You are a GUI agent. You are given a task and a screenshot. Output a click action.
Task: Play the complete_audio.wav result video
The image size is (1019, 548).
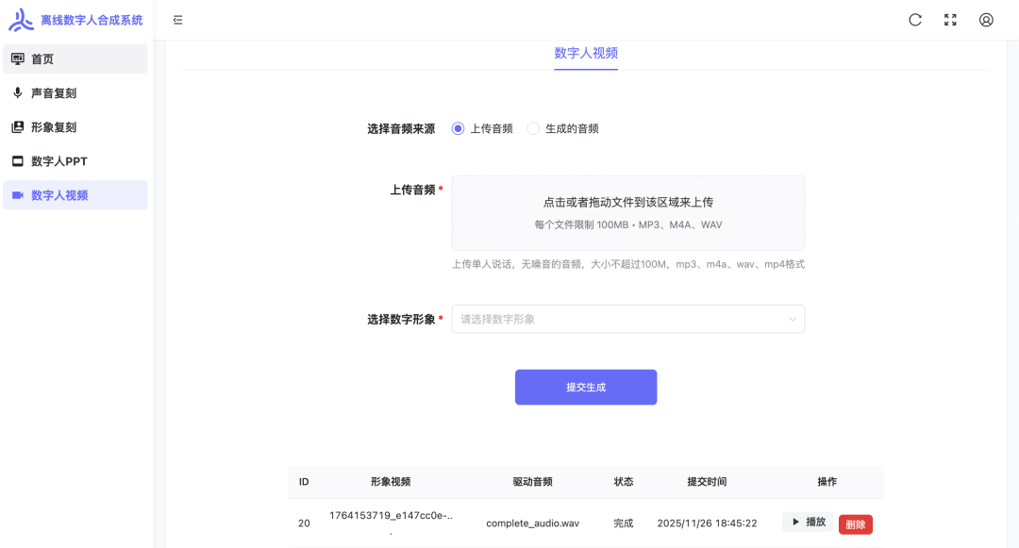coord(808,523)
